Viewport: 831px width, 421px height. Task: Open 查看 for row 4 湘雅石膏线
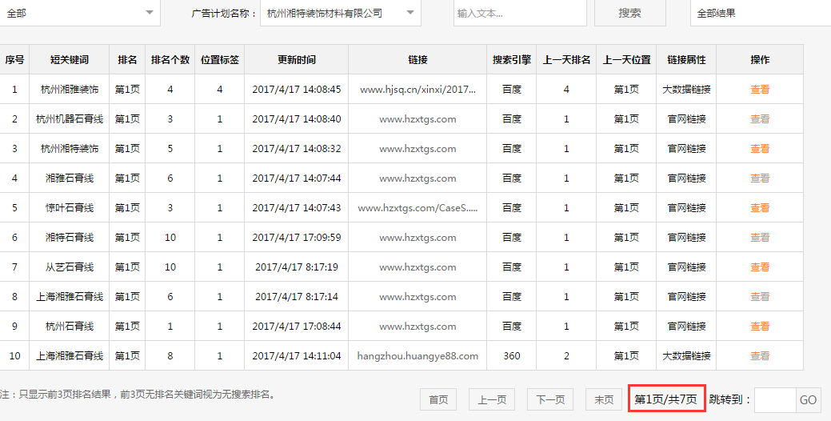coord(760,178)
